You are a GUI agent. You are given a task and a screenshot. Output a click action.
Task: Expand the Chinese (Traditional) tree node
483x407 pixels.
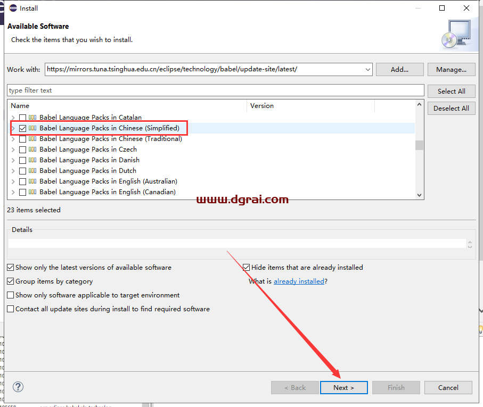pyautogui.click(x=13, y=139)
